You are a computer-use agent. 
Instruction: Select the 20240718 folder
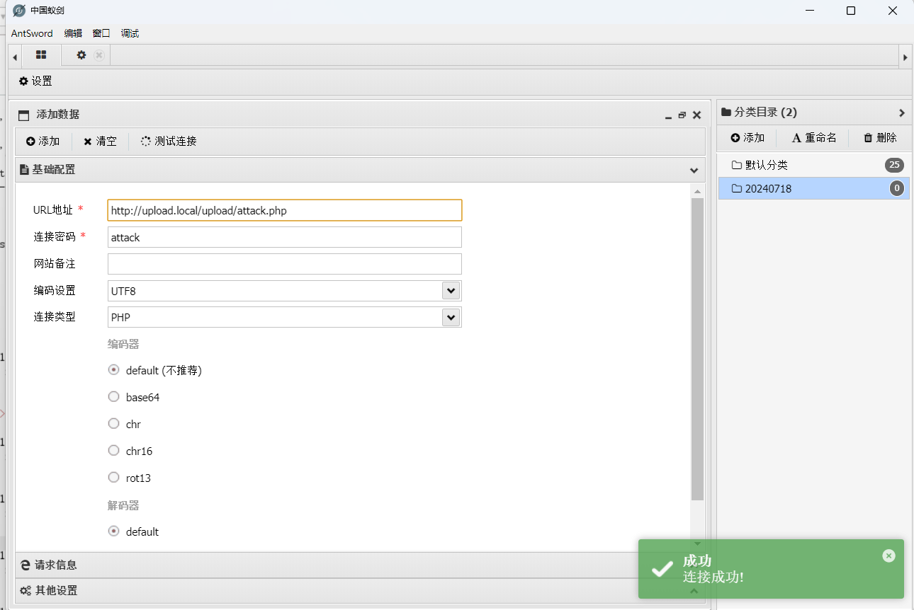813,188
